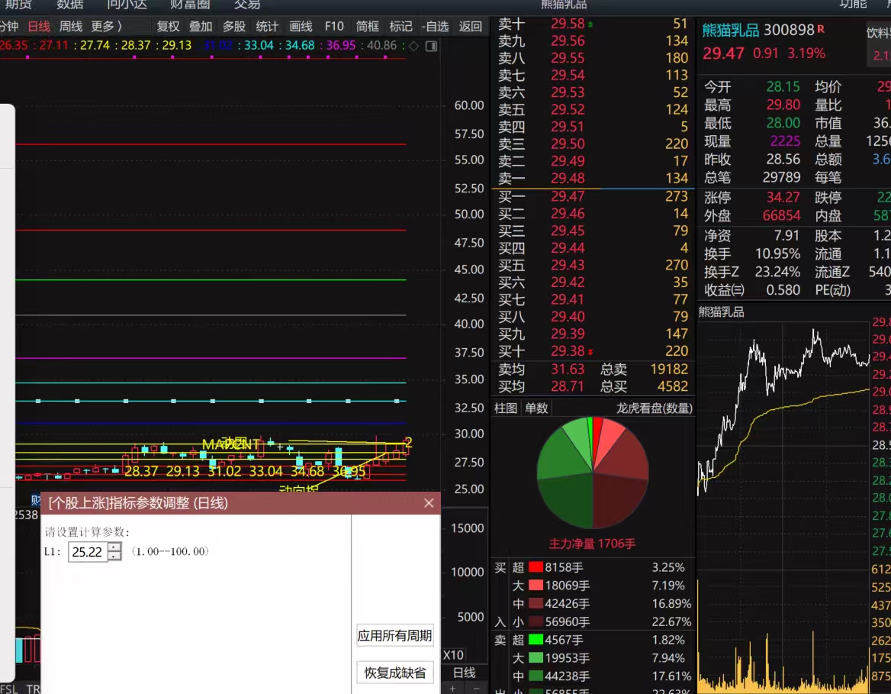Click the L1 parameter input field
Viewport: 891px width, 694px height.
point(88,552)
